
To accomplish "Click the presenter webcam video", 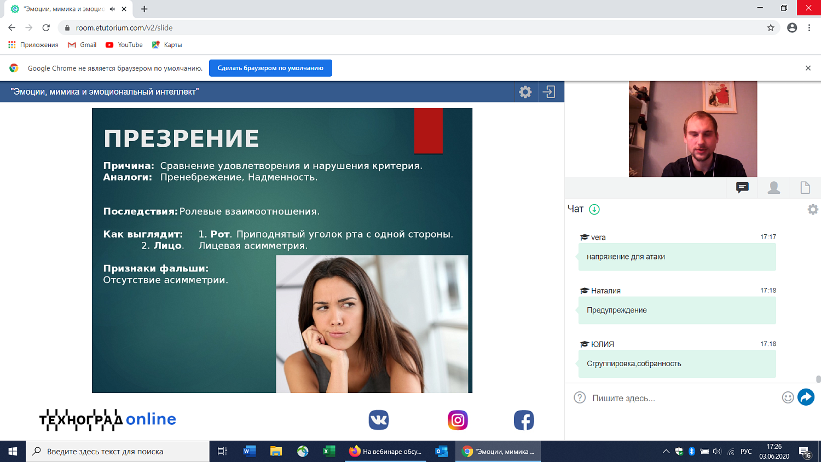I will pyautogui.click(x=693, y=129).
